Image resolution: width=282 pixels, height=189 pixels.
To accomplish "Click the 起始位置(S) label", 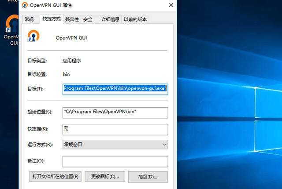I will (40, 112).
